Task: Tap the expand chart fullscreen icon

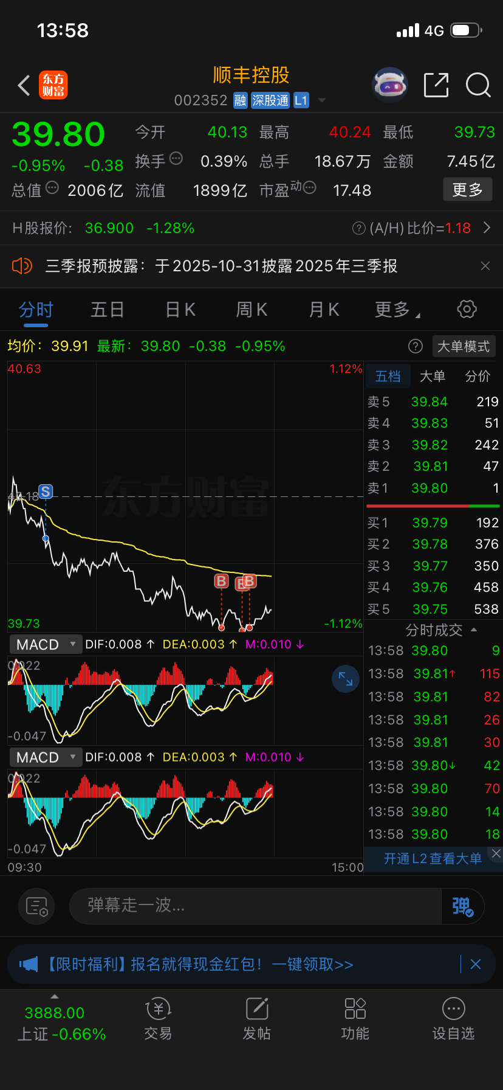Action: click(346, 679)
